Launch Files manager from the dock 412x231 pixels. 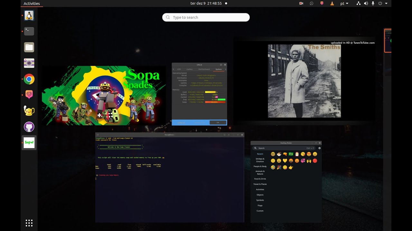(x=29, y=47)
